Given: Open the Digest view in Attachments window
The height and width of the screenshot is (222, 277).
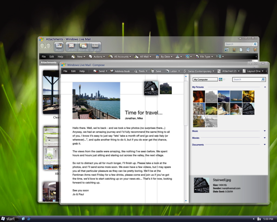Looking at the screenshot, I should click(x=95, y=47).
